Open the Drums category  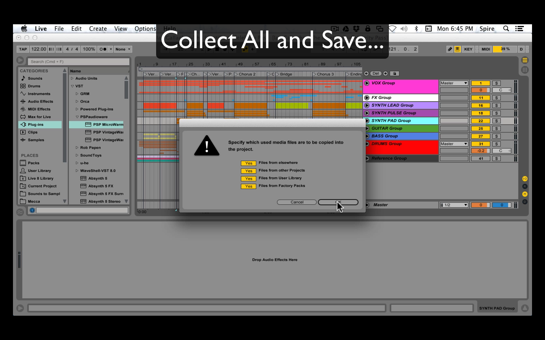pos(34,86)
